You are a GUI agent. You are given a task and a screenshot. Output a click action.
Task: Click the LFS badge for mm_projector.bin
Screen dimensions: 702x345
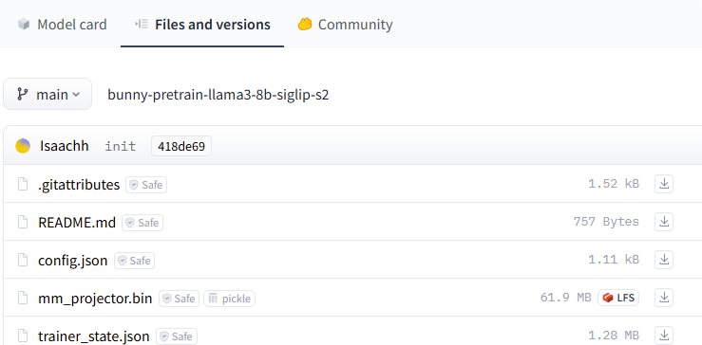[x=618, y=298]
